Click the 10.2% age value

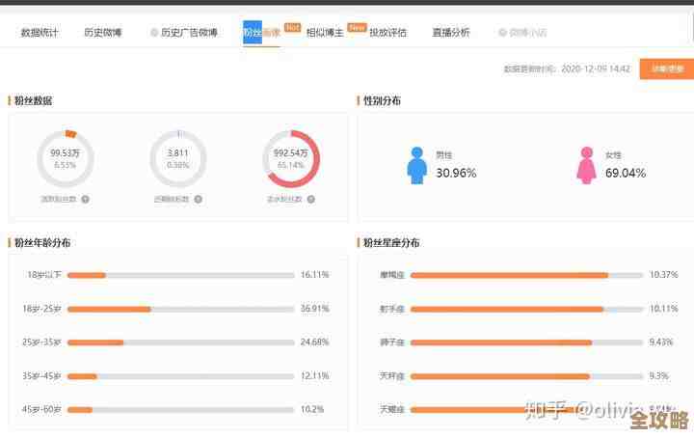312,410
